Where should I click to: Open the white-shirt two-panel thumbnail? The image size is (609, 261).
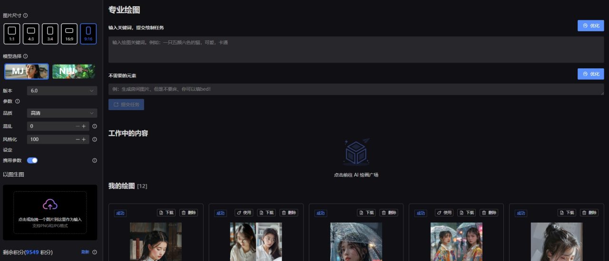[x=256, y=242]
